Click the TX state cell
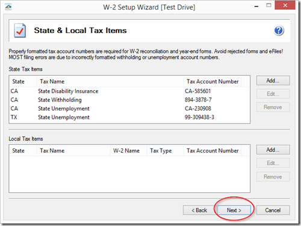This screenshot has width=301, height=226. click(x=14, y=117)
